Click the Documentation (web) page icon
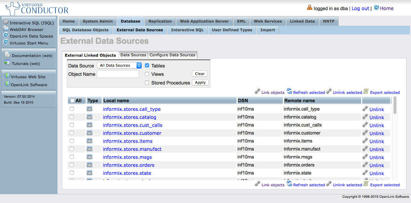The height and width of the screenshot is (203, 411). tap(7, 55)
